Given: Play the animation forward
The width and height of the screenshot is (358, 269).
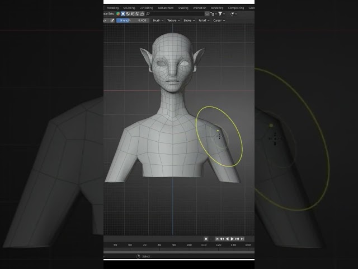Looking at the screenshot, I should (232, 239).
